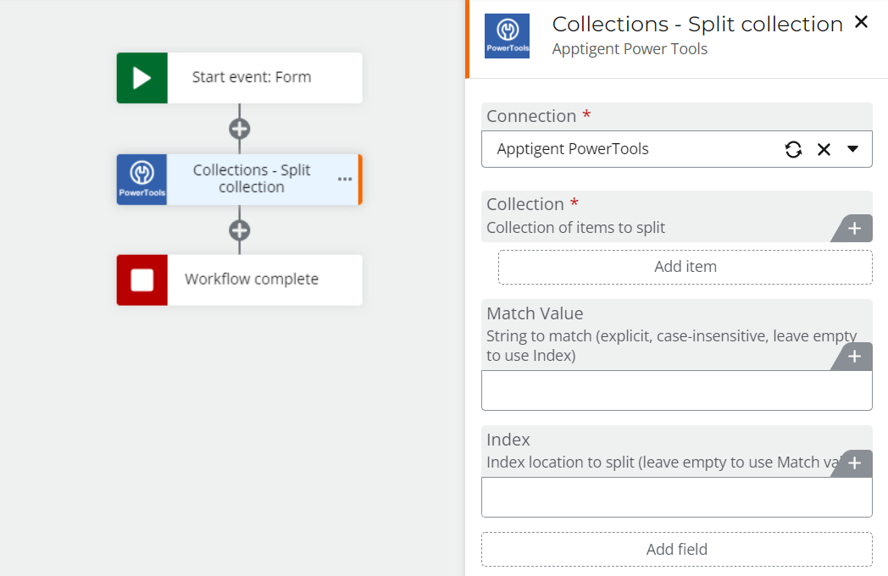The image size is (888, 576).
Task: Click the Add item button under Collection
Action: point(685,266)
